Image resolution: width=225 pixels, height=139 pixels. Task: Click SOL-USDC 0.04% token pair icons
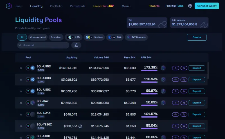coord(30,68)
